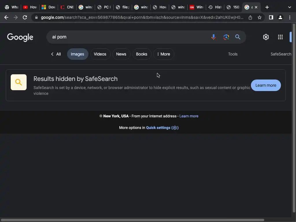Click the Results hidden by SafeSearch heading
Screen dimensions: 296x222
[75, 79]
